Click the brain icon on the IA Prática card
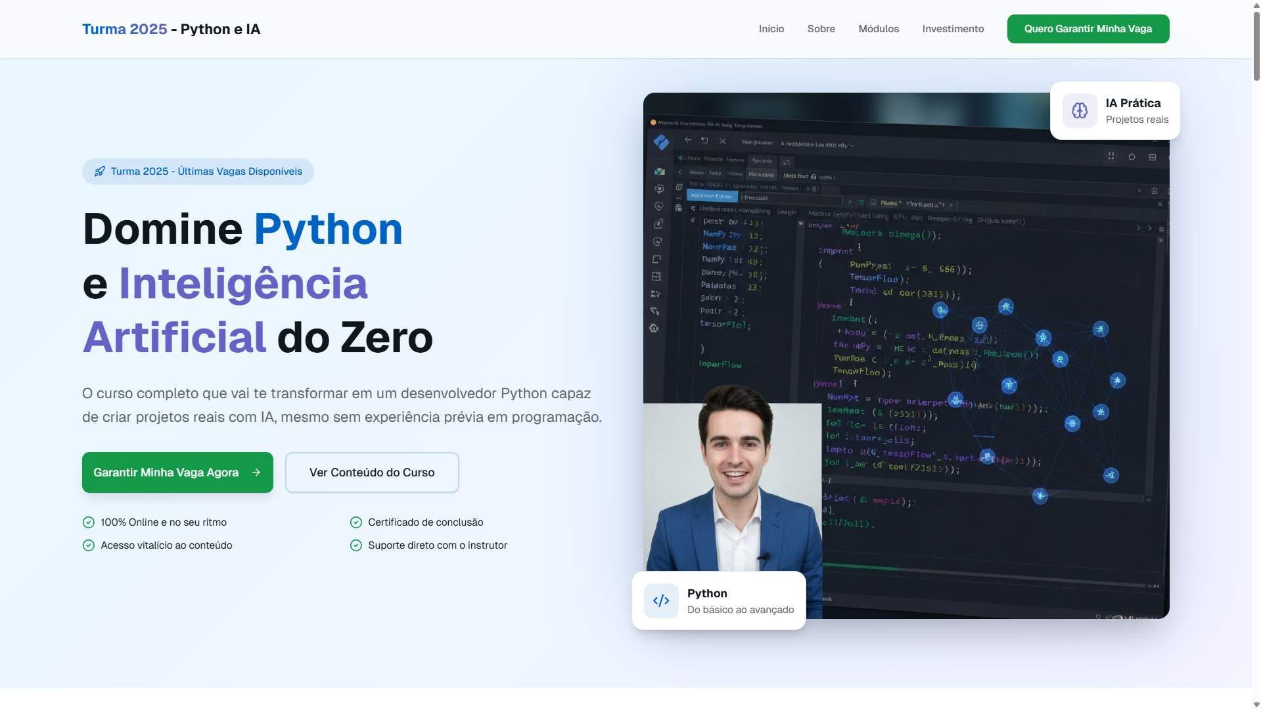This screenshot has height=709, width=1261. point(1080,110)
